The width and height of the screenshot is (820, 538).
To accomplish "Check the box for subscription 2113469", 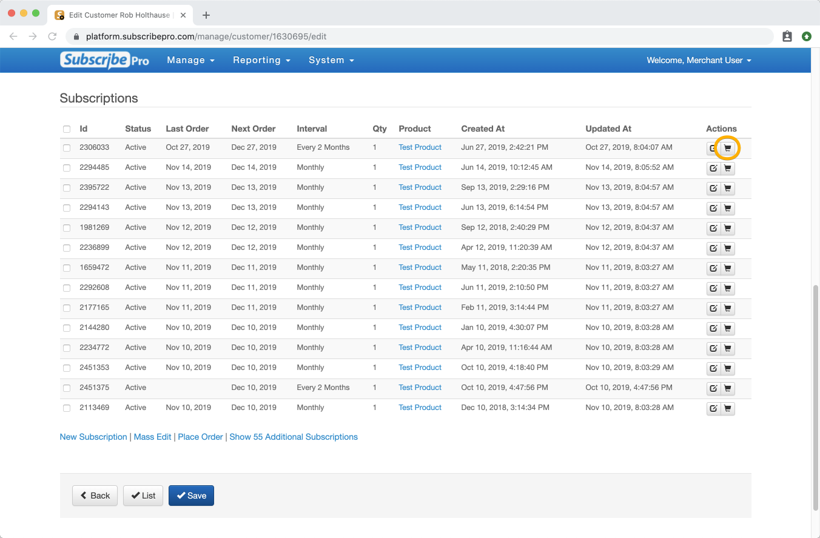I will 67,408.
